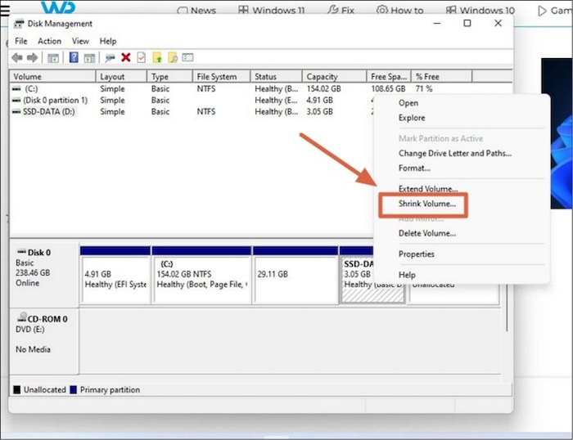Open Properties from the context menu
Viewport: 573px width, 440px height.
coord(416,254)
